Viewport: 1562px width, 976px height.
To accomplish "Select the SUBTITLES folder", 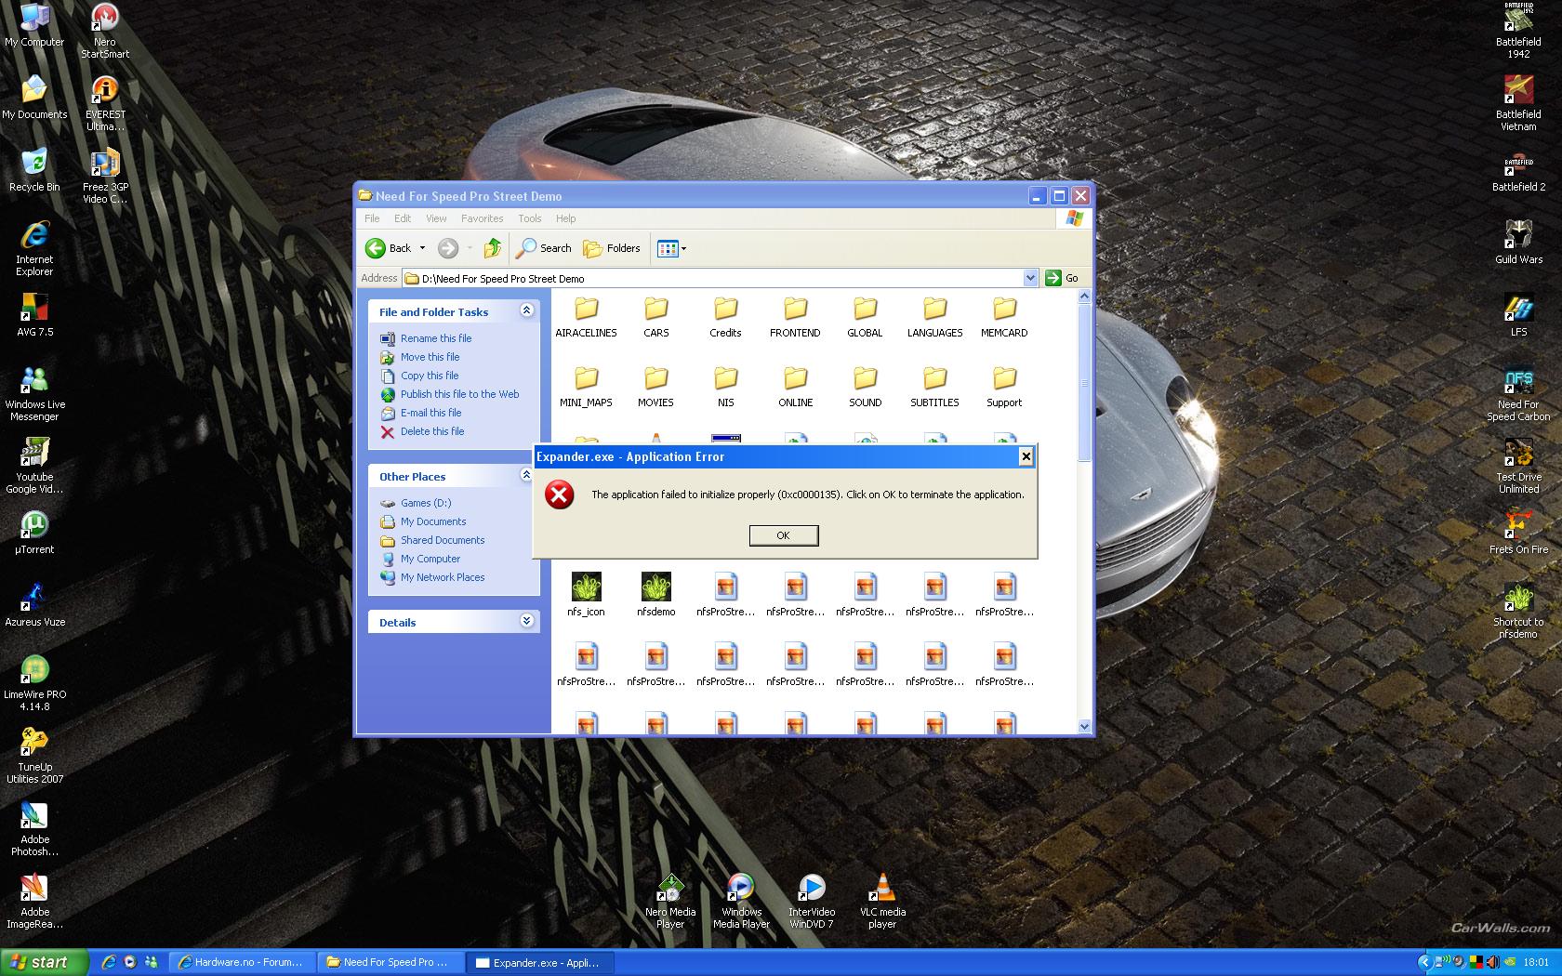I will point(934,387).
